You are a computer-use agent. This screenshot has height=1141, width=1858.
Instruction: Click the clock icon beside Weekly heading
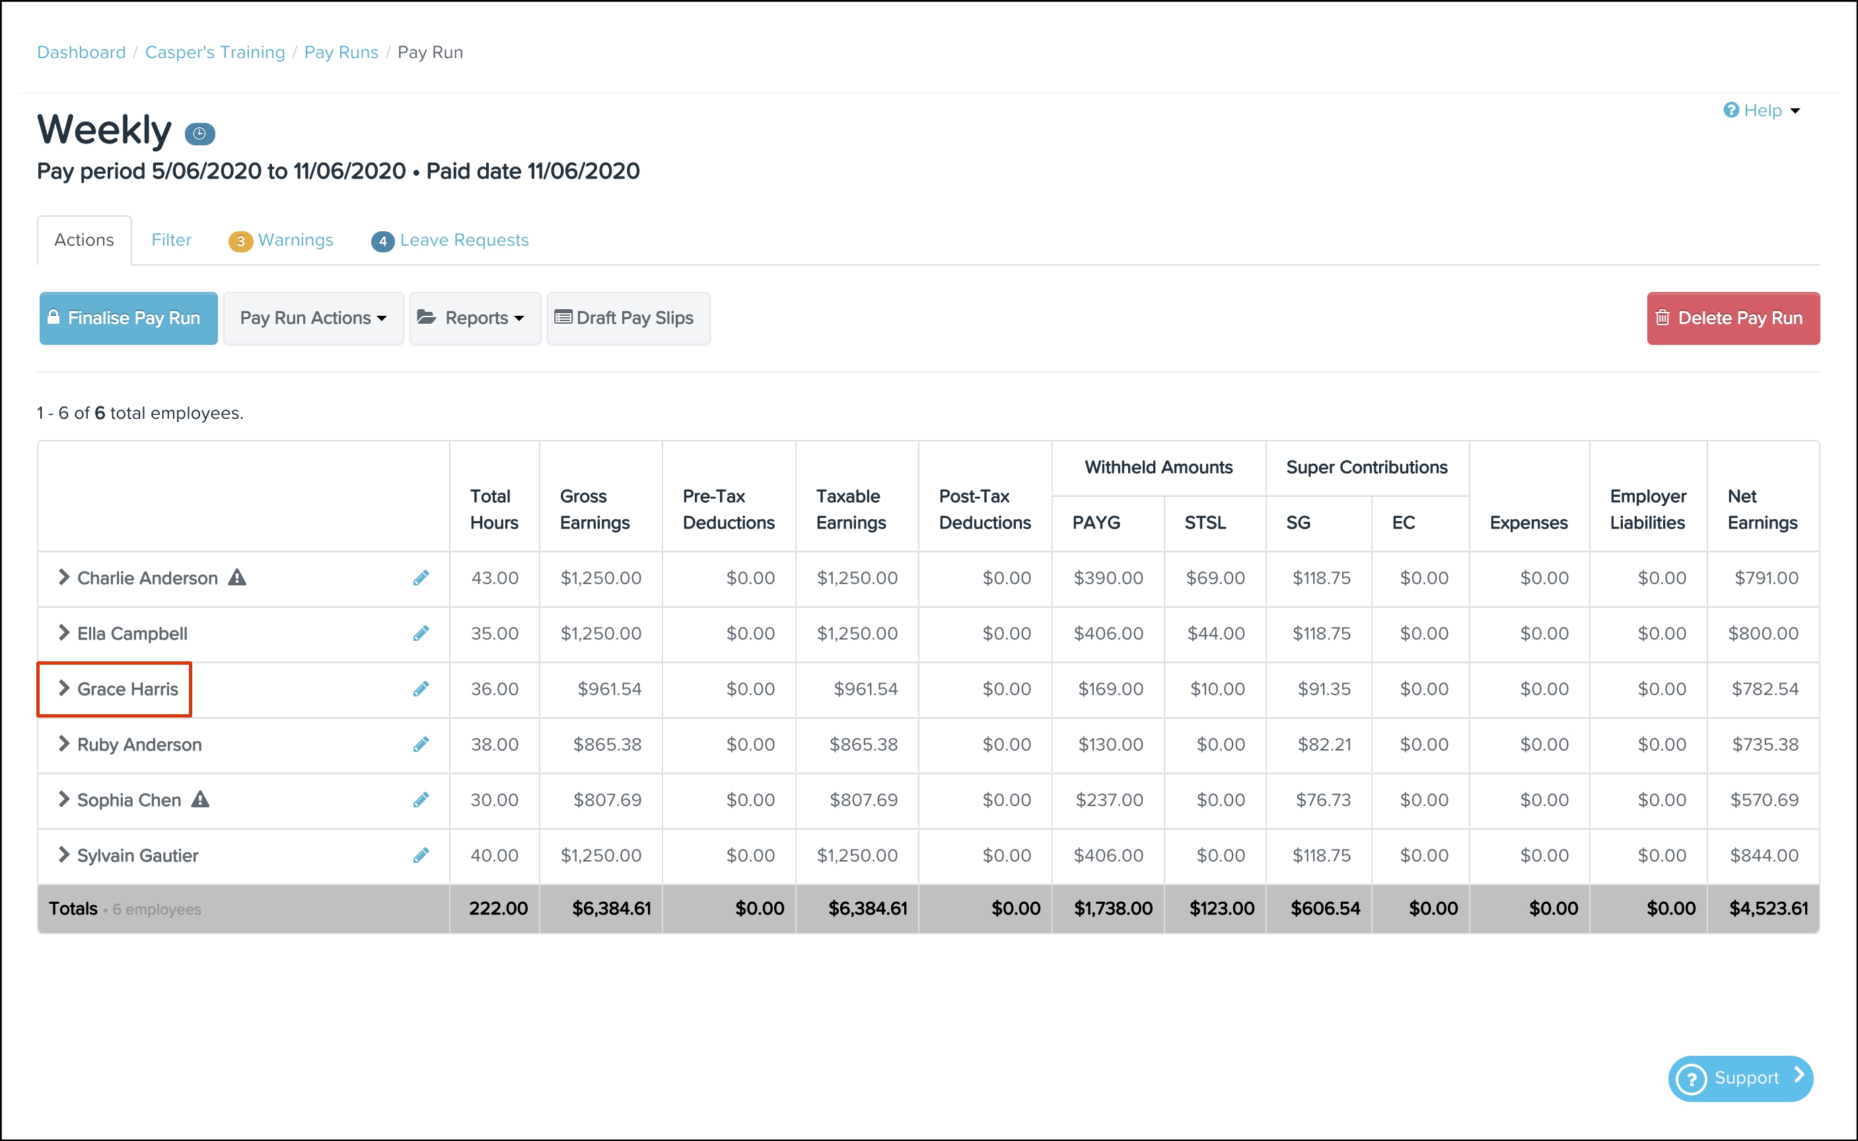point(200,133)
